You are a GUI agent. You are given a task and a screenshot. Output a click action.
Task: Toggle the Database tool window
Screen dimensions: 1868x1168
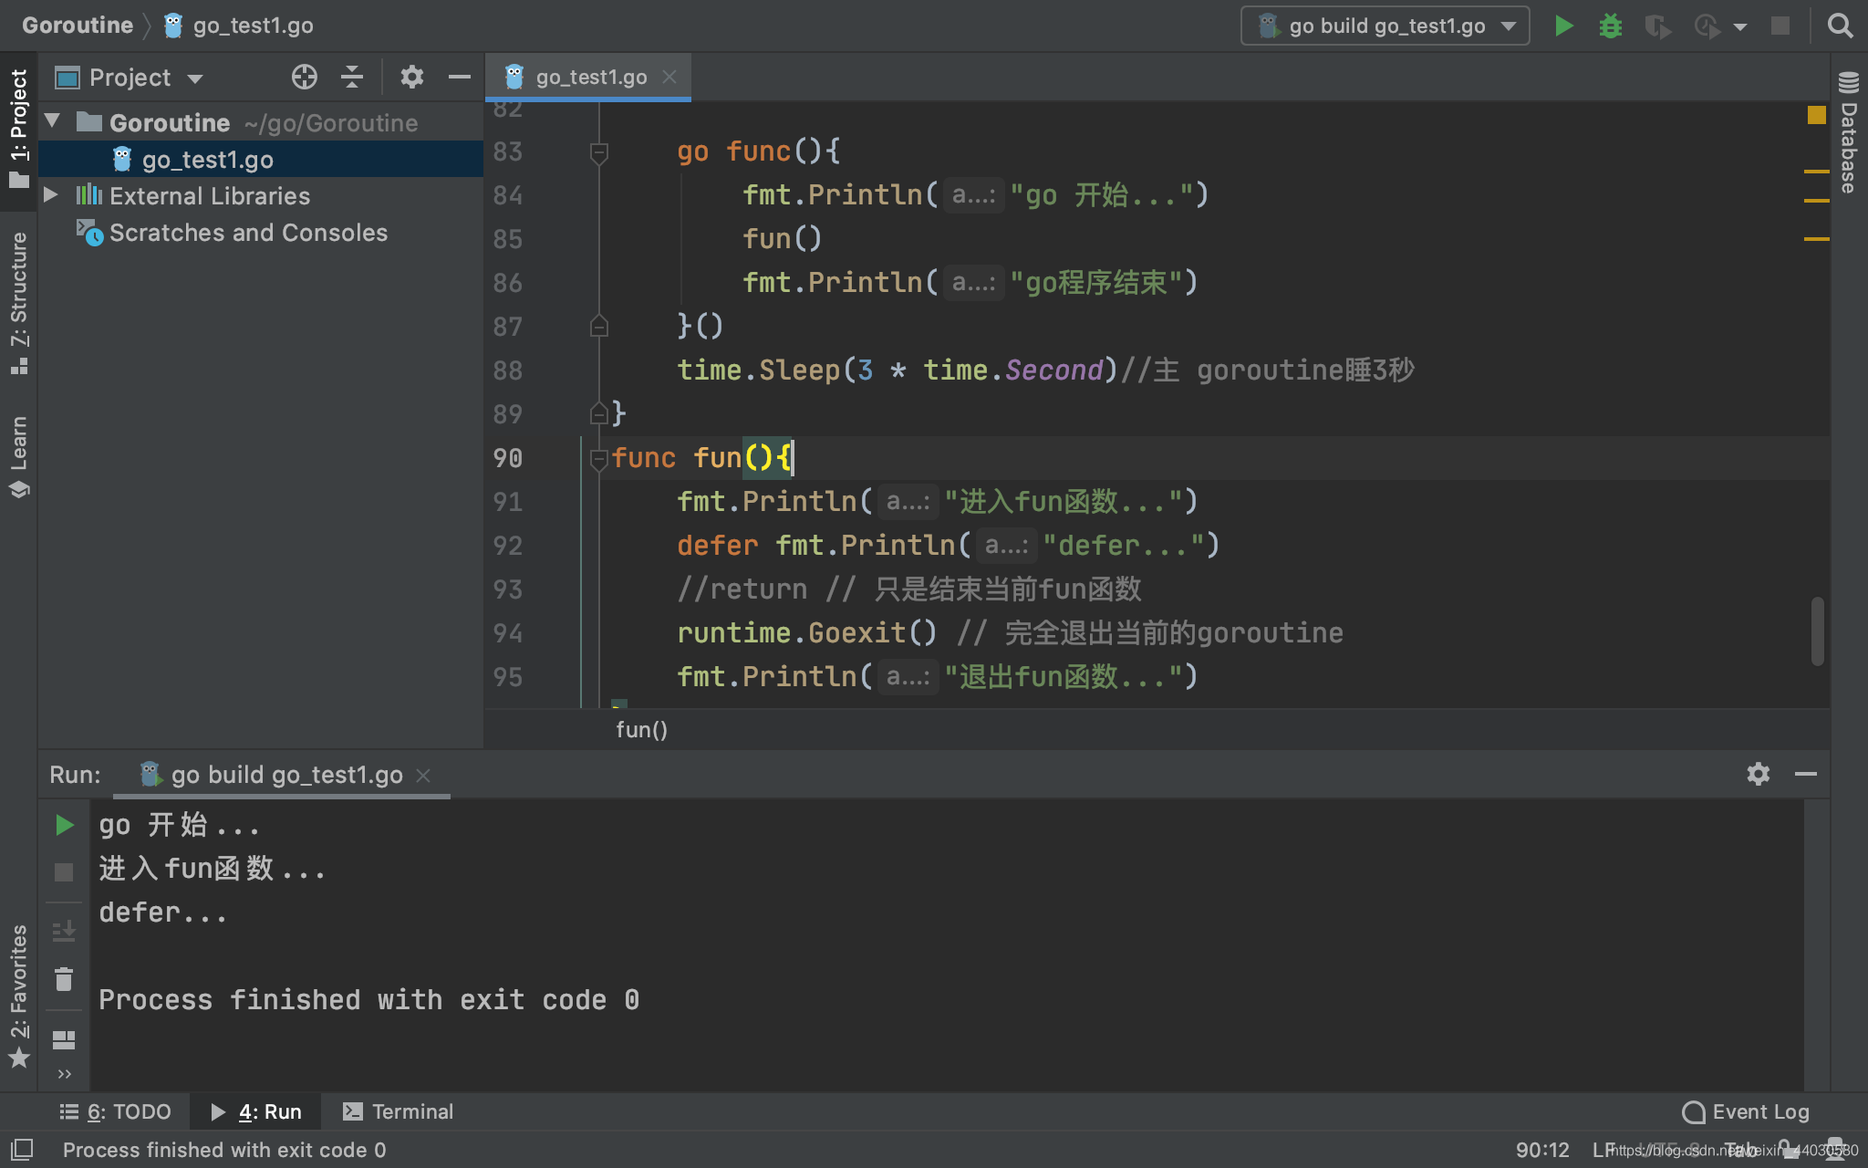[x=1849, y=132]
